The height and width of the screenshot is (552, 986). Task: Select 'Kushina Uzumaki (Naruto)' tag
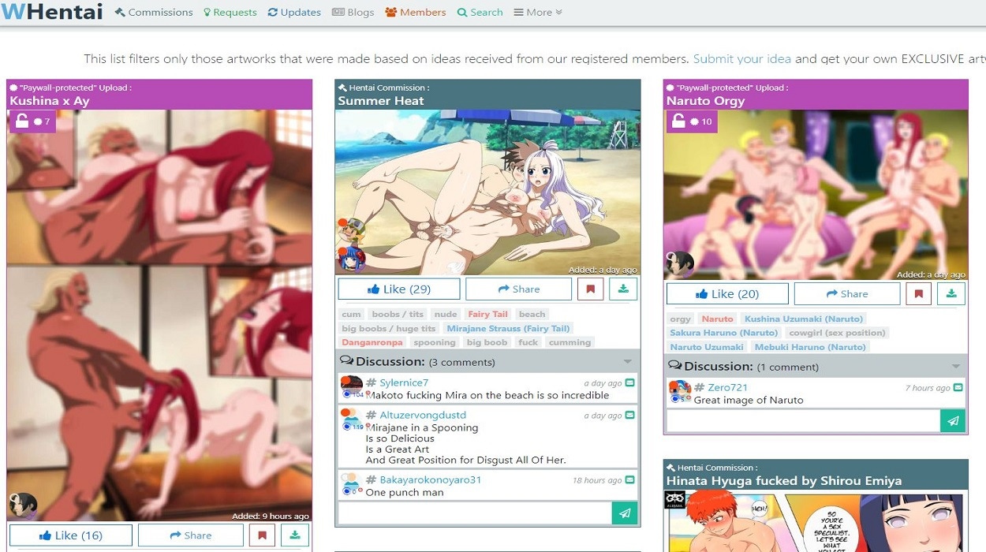[804, 319]
